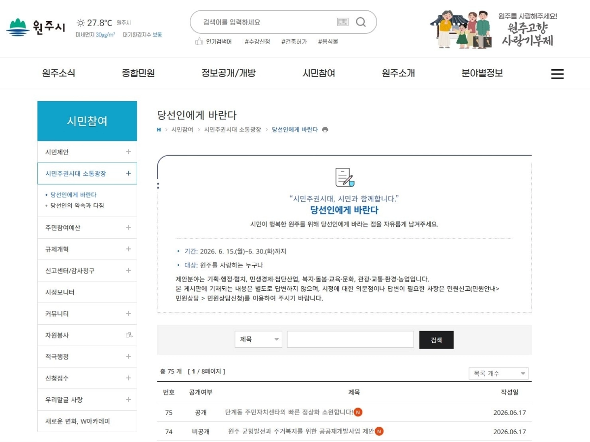
Task: Click the black 검색 button
Action: [437, 340]
